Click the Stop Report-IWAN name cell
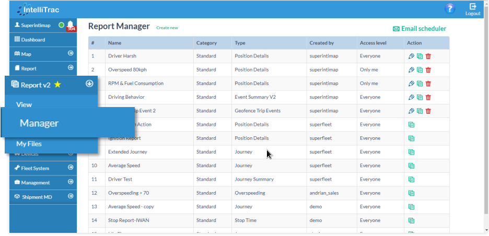The height and width of the screenshot is (236, 489). 149,220
